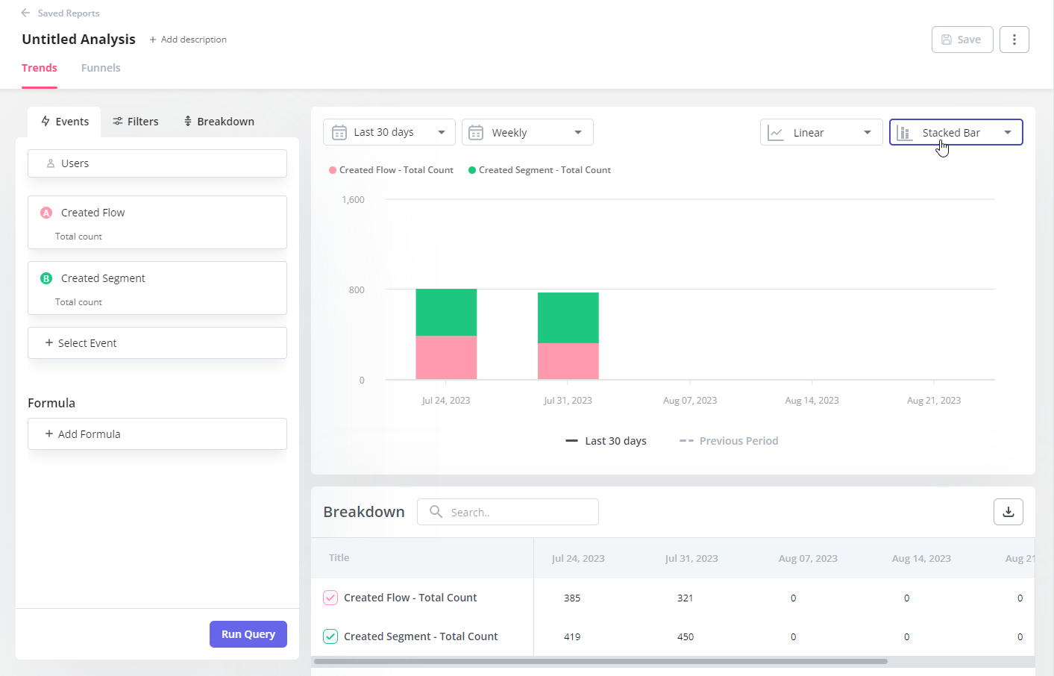
Task: Toggle Created Flow series in chart legend
Action: pos(391,170)
